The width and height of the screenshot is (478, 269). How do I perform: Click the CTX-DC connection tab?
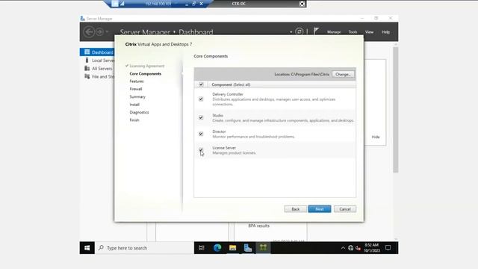pos(239,4)
